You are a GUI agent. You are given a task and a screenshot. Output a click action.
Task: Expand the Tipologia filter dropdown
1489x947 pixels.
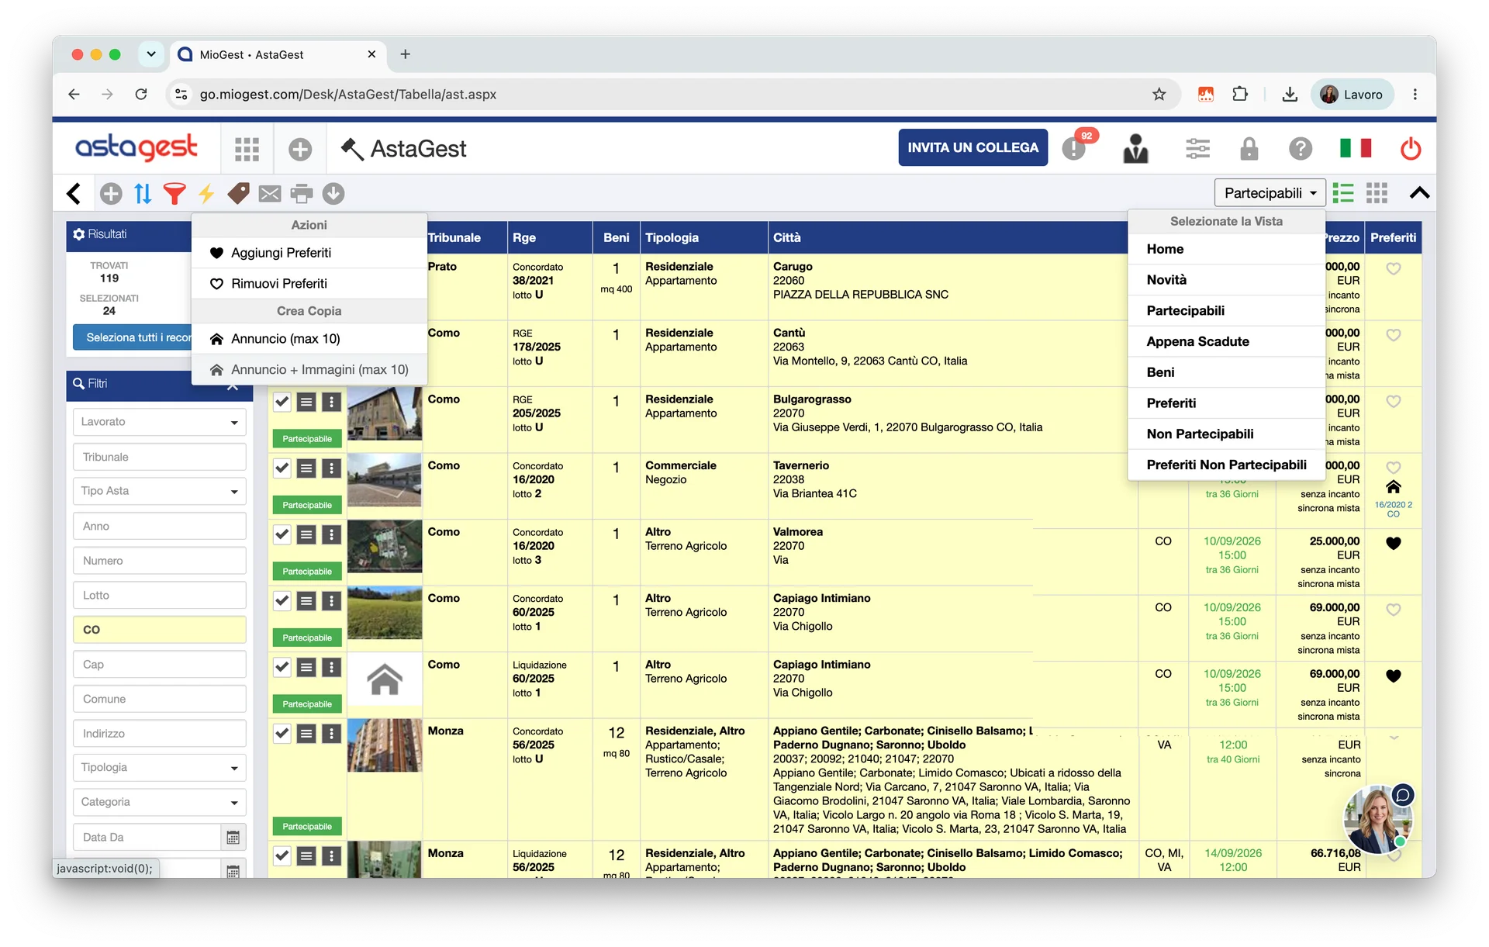pyautogui.click(x=160, y=768)
